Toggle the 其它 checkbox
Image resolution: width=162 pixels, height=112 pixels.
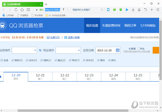point(109,60)
